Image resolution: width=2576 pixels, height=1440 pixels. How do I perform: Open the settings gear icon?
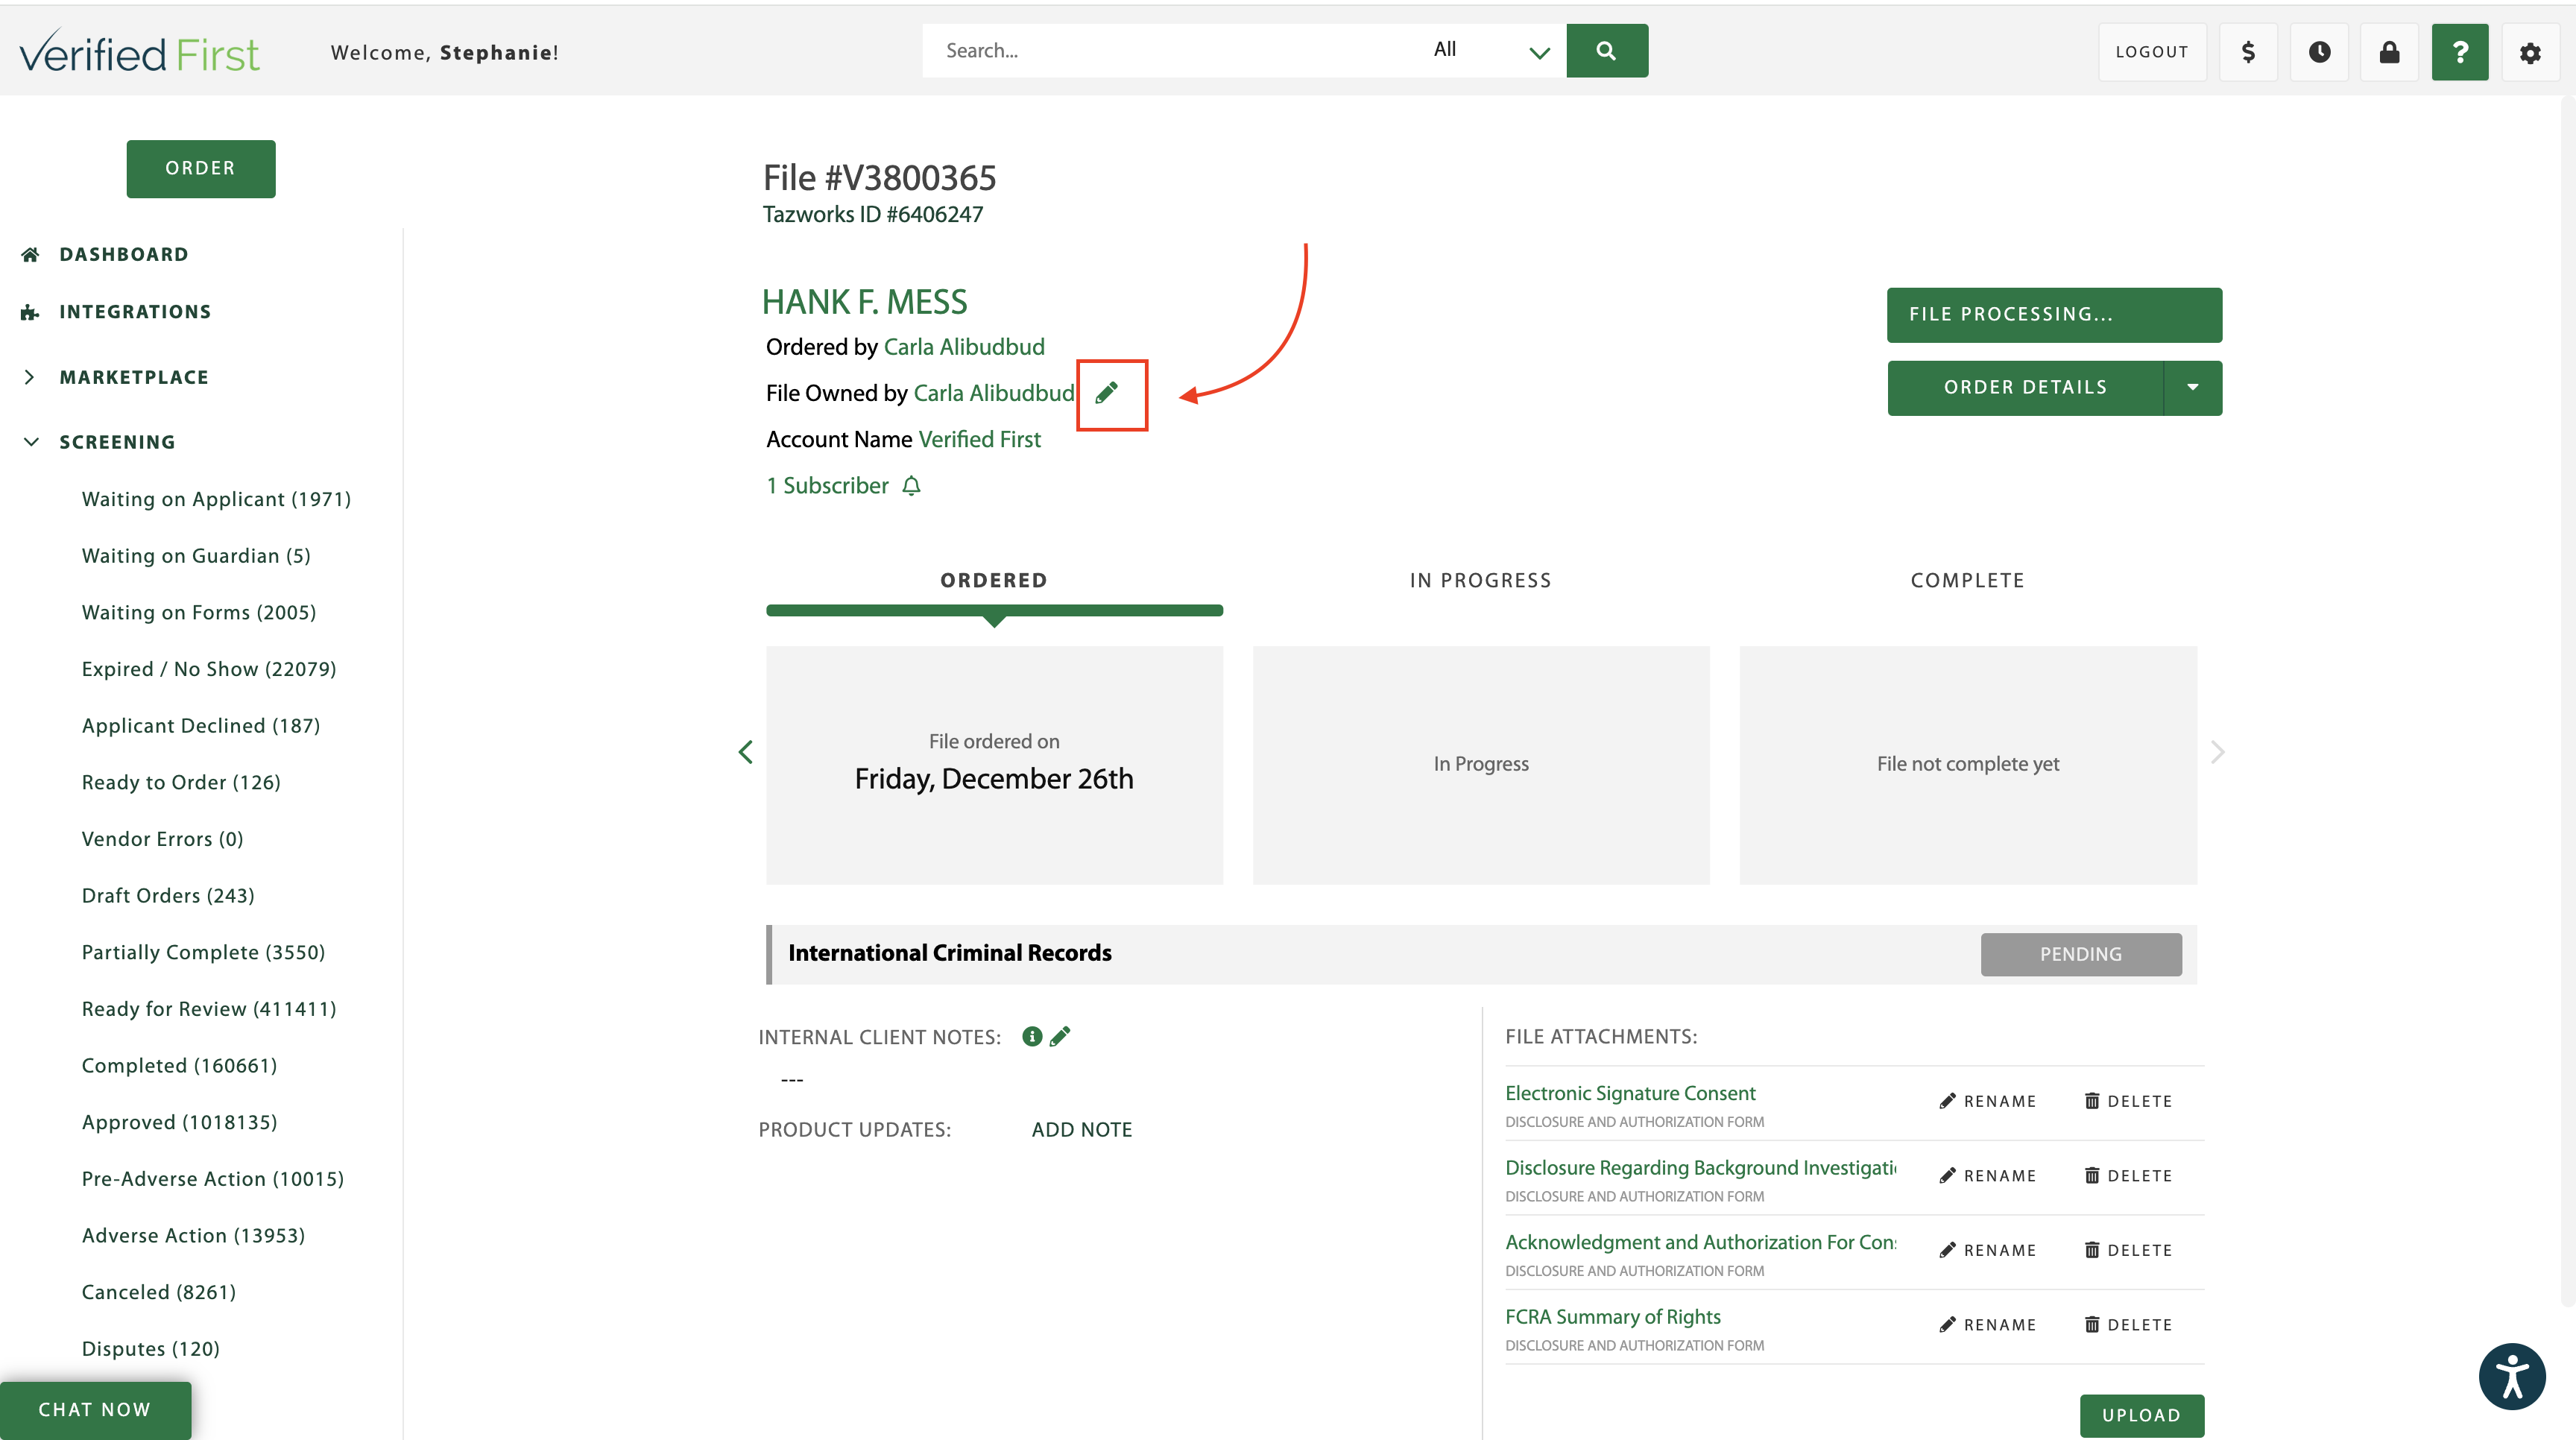point(2530,52)
